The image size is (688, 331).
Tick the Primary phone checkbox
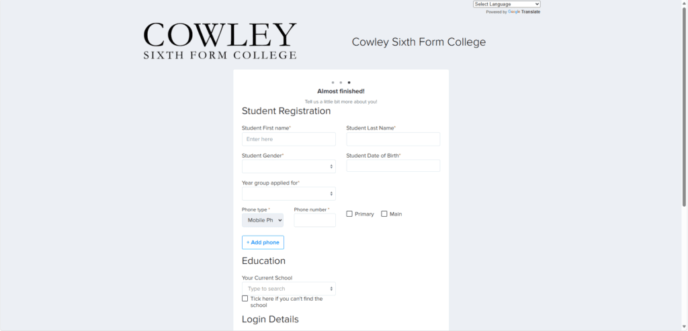[x=349, y=214]
